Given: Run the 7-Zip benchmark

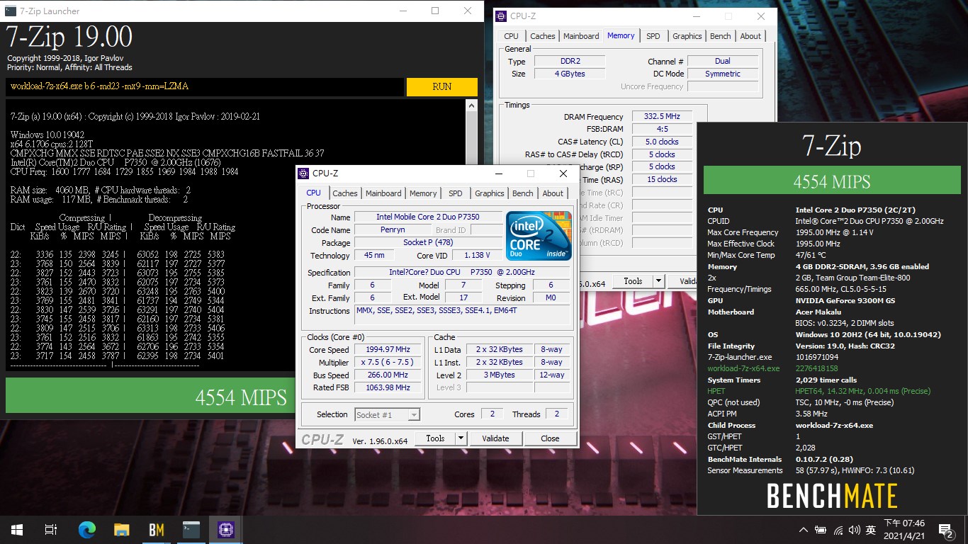Looking at the screenshot, I should tap(442, 86).
